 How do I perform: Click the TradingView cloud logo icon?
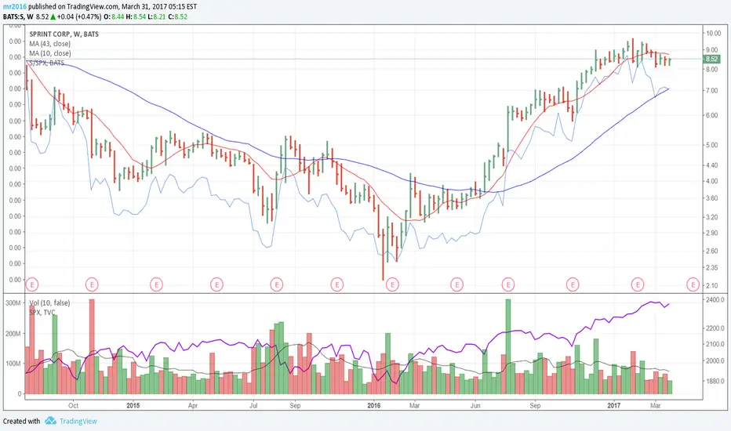point(50,421)
